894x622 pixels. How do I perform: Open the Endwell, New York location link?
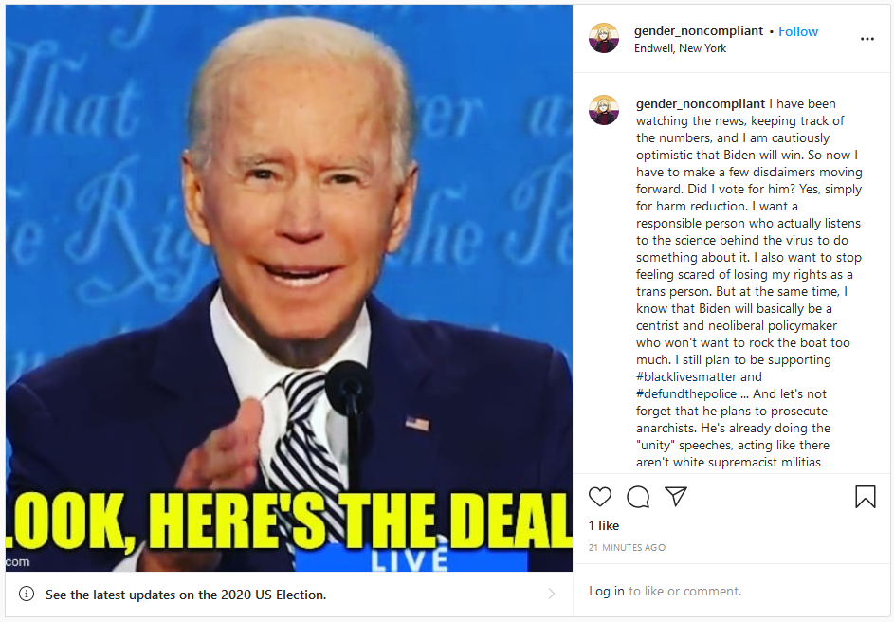(x=680, y=48)
